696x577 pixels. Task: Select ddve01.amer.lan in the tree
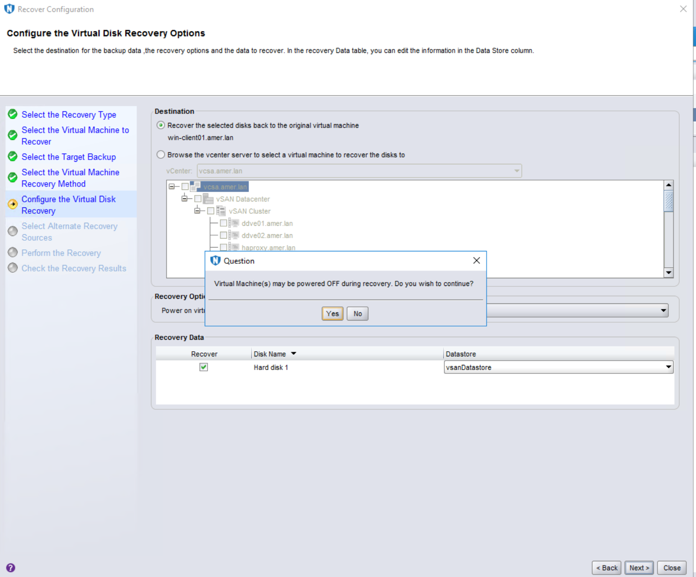click(x=267, y=223)
